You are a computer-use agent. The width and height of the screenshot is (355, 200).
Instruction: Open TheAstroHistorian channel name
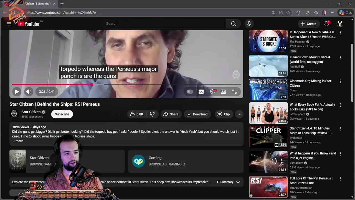301,188
